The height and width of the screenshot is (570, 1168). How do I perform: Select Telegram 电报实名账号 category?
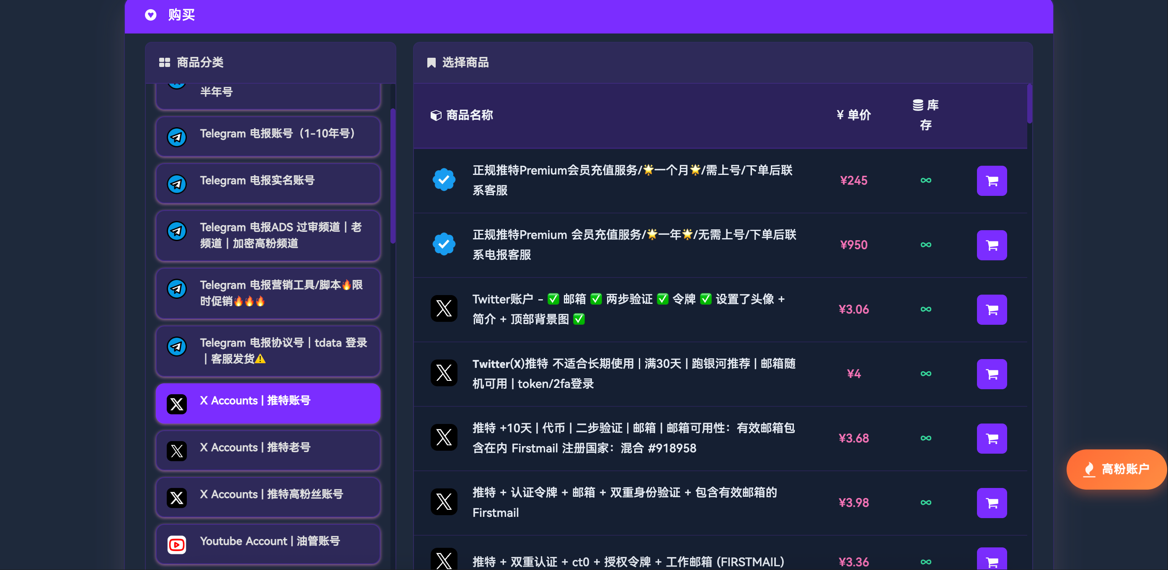[x=268, y=183]
